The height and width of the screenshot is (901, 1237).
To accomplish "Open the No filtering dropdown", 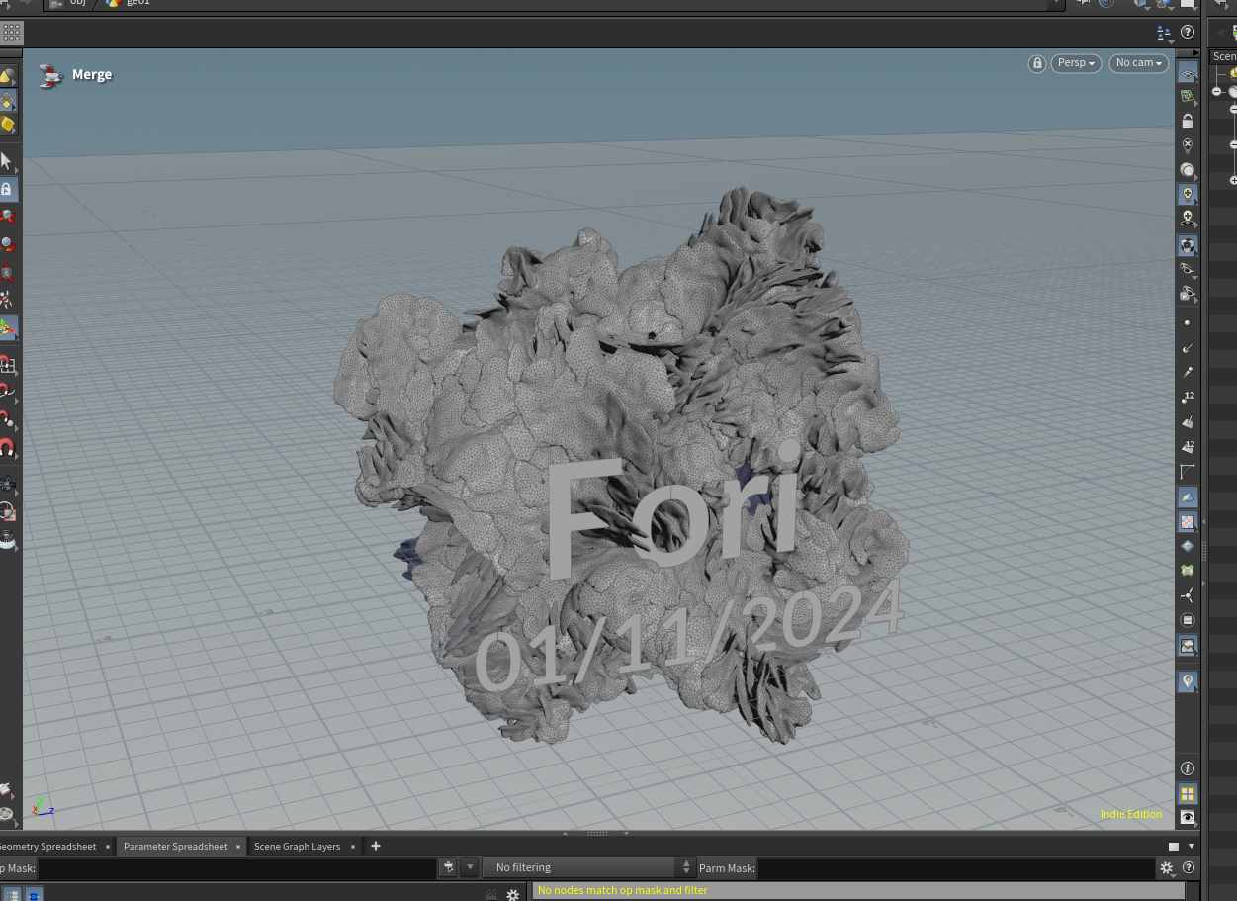I will point(588,867).
